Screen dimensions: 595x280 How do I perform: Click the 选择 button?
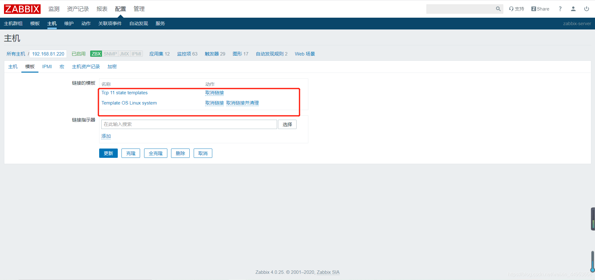click(x=287, y=124)
